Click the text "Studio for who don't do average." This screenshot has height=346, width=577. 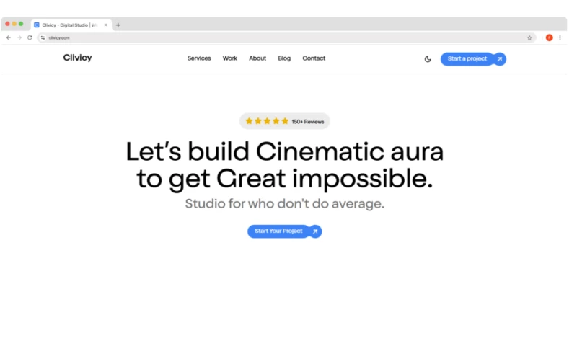pos(284,204)
